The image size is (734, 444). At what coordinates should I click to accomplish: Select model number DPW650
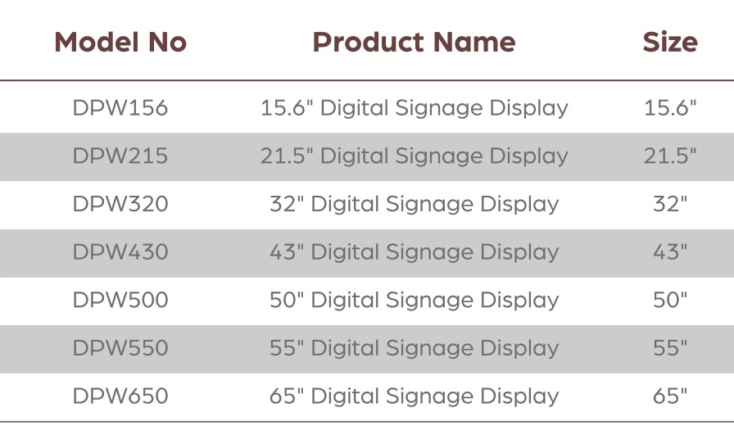pyautogui.click(x=120, y=396)
